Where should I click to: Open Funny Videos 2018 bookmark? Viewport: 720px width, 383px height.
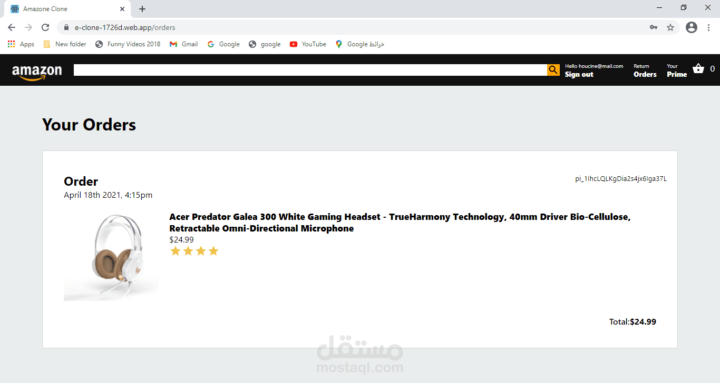(128, 44)
